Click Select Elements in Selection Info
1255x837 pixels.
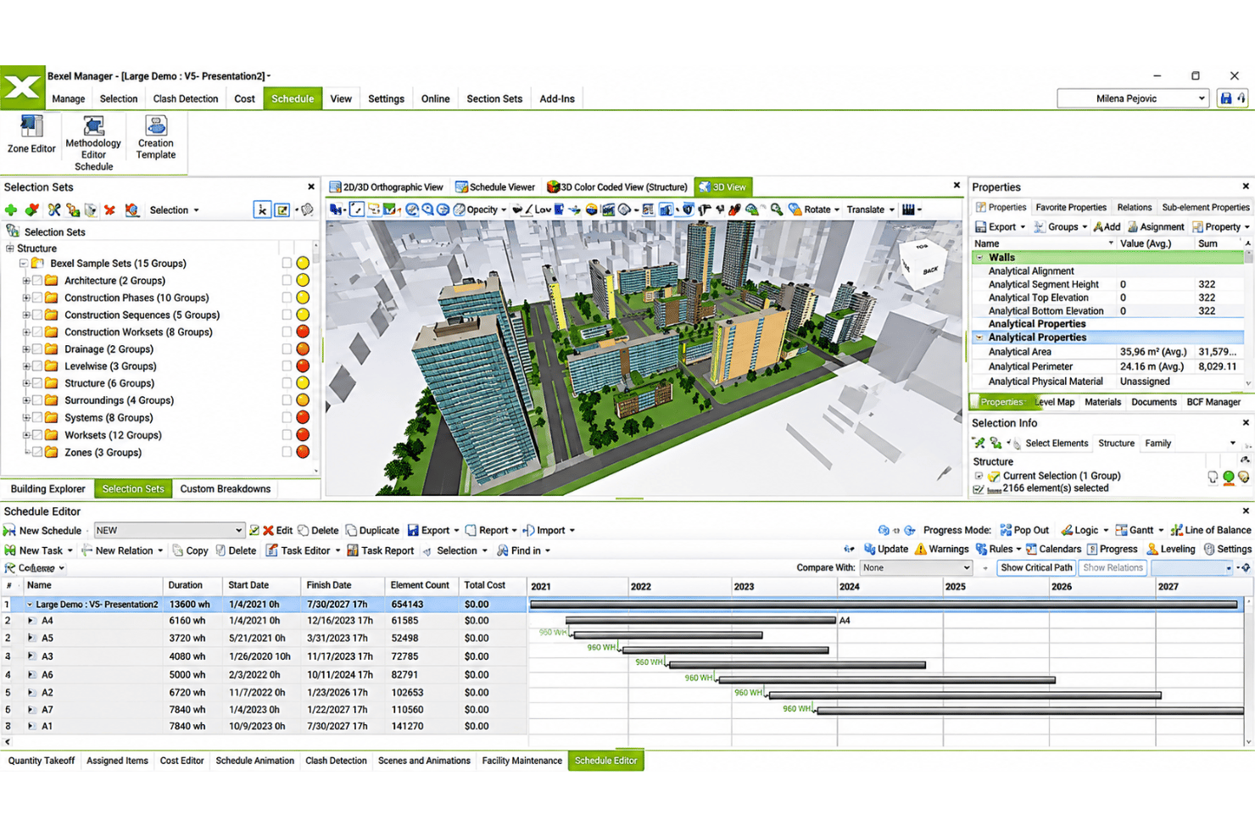tap(1057, 443)
